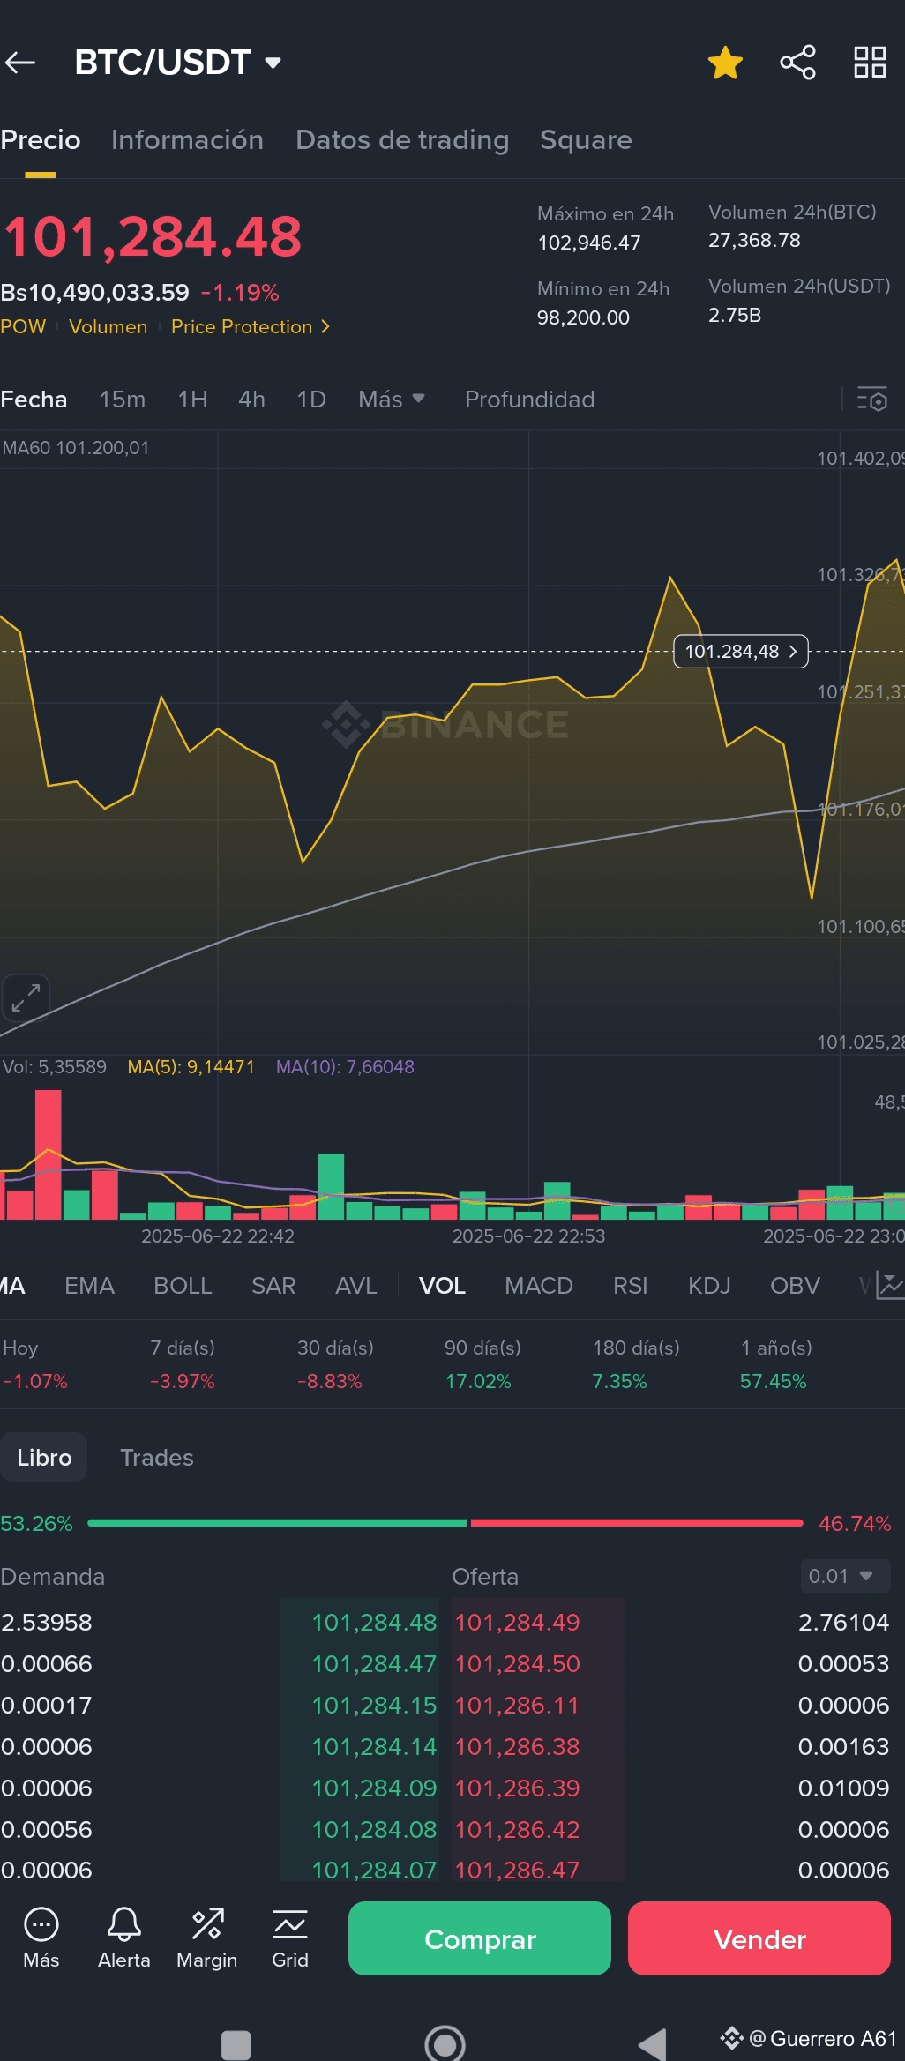The width and height of the screenshot is (905, 2061).
Task: Select the Libro tab
Action: pos(44,1458)
